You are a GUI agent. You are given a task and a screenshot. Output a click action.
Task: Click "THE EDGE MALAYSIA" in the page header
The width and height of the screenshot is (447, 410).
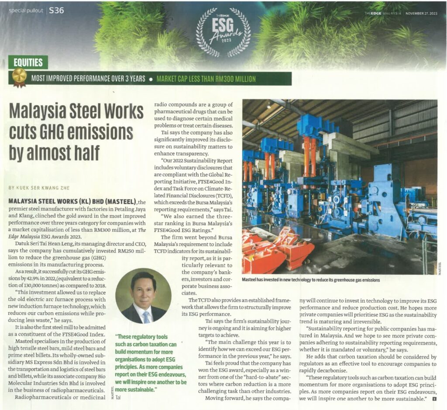(382, 14)
